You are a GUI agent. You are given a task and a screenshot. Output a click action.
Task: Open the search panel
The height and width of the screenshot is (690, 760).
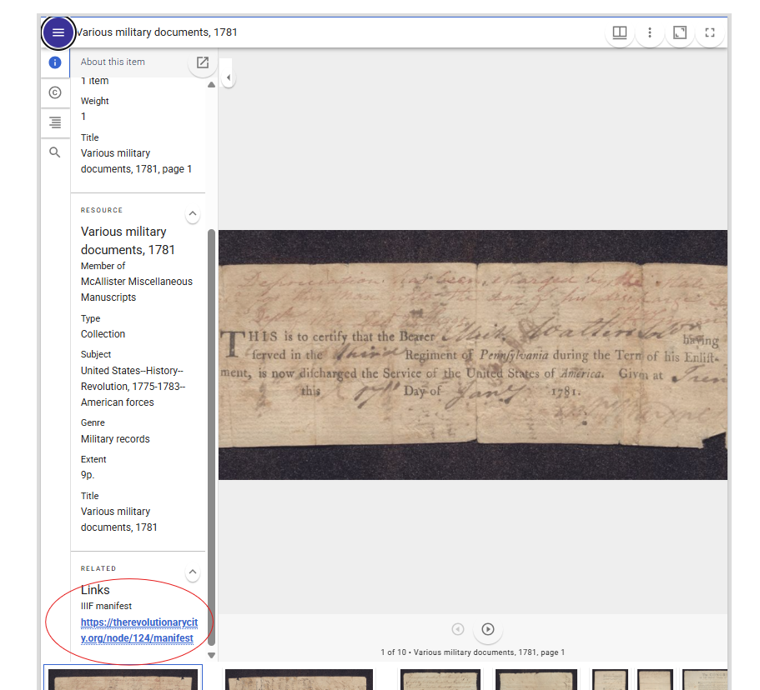click(54, 152)
